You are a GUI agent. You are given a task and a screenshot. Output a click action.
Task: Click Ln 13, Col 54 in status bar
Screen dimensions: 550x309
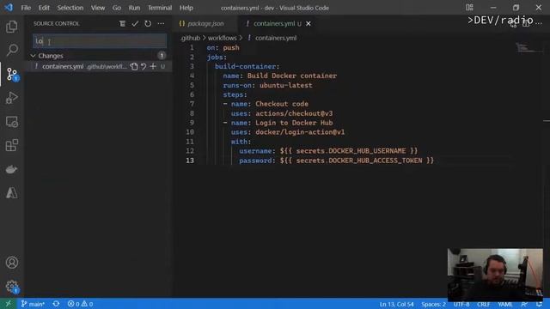(396, 304)
